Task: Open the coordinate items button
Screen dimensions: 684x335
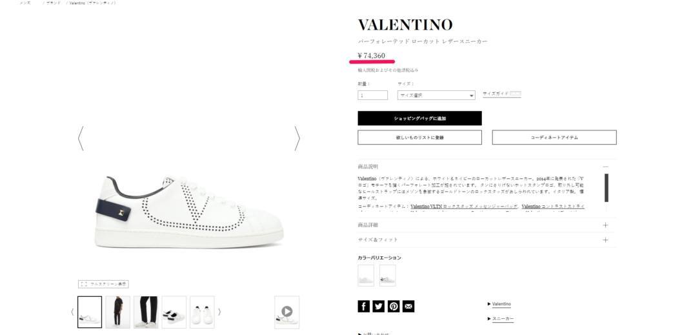Action: (x=554, y=137)
